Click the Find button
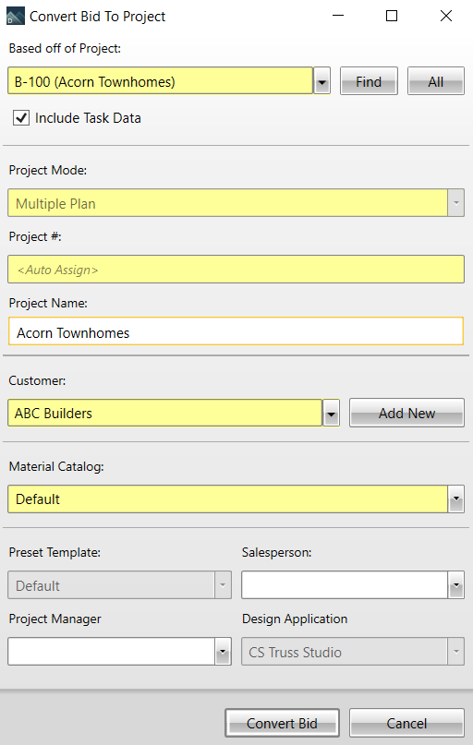Screen dimensions: 473x745 coord(369,81)
